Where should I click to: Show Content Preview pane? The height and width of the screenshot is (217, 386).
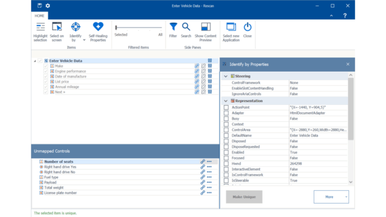[x=206, y=32]
